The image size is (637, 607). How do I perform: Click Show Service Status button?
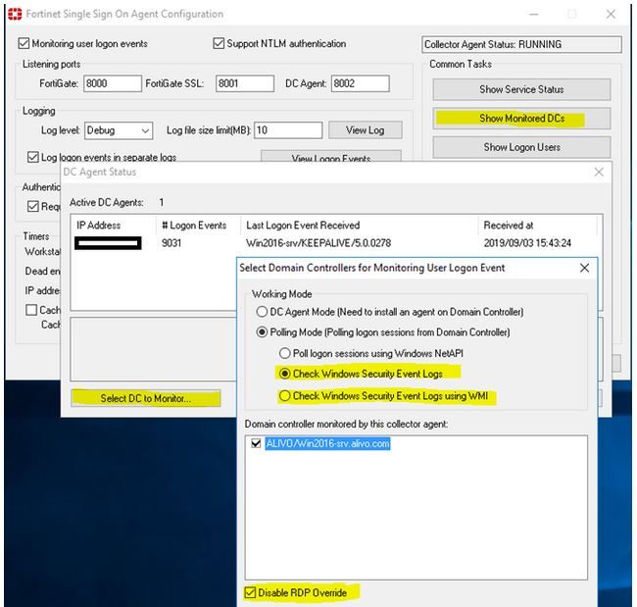[521, 89]
